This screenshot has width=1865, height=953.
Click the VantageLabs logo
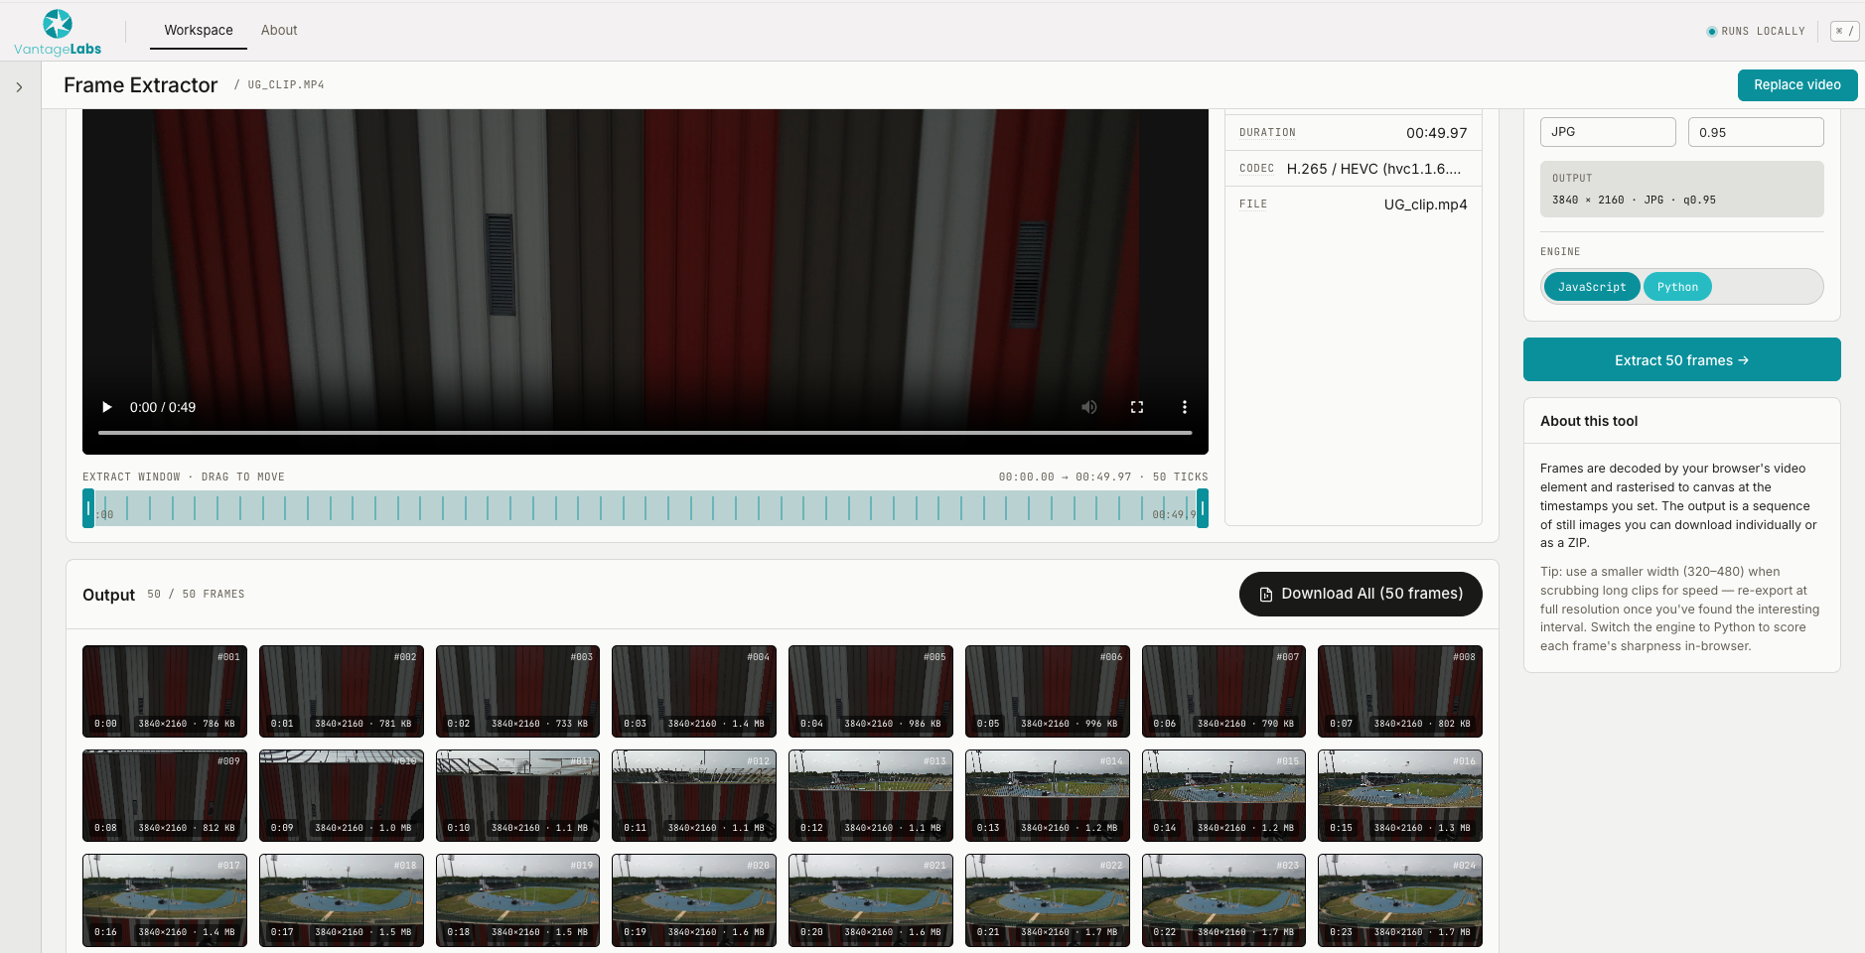(58, 32)
